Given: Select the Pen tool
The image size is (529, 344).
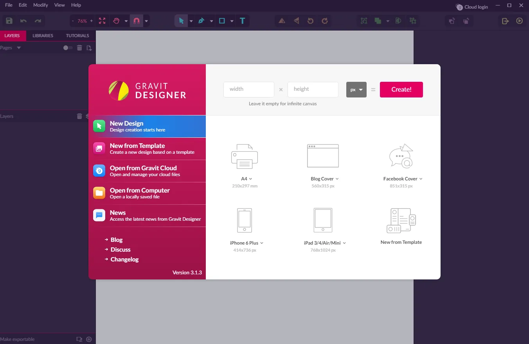Looking at the screenshot, I should [x=201, y=21].
